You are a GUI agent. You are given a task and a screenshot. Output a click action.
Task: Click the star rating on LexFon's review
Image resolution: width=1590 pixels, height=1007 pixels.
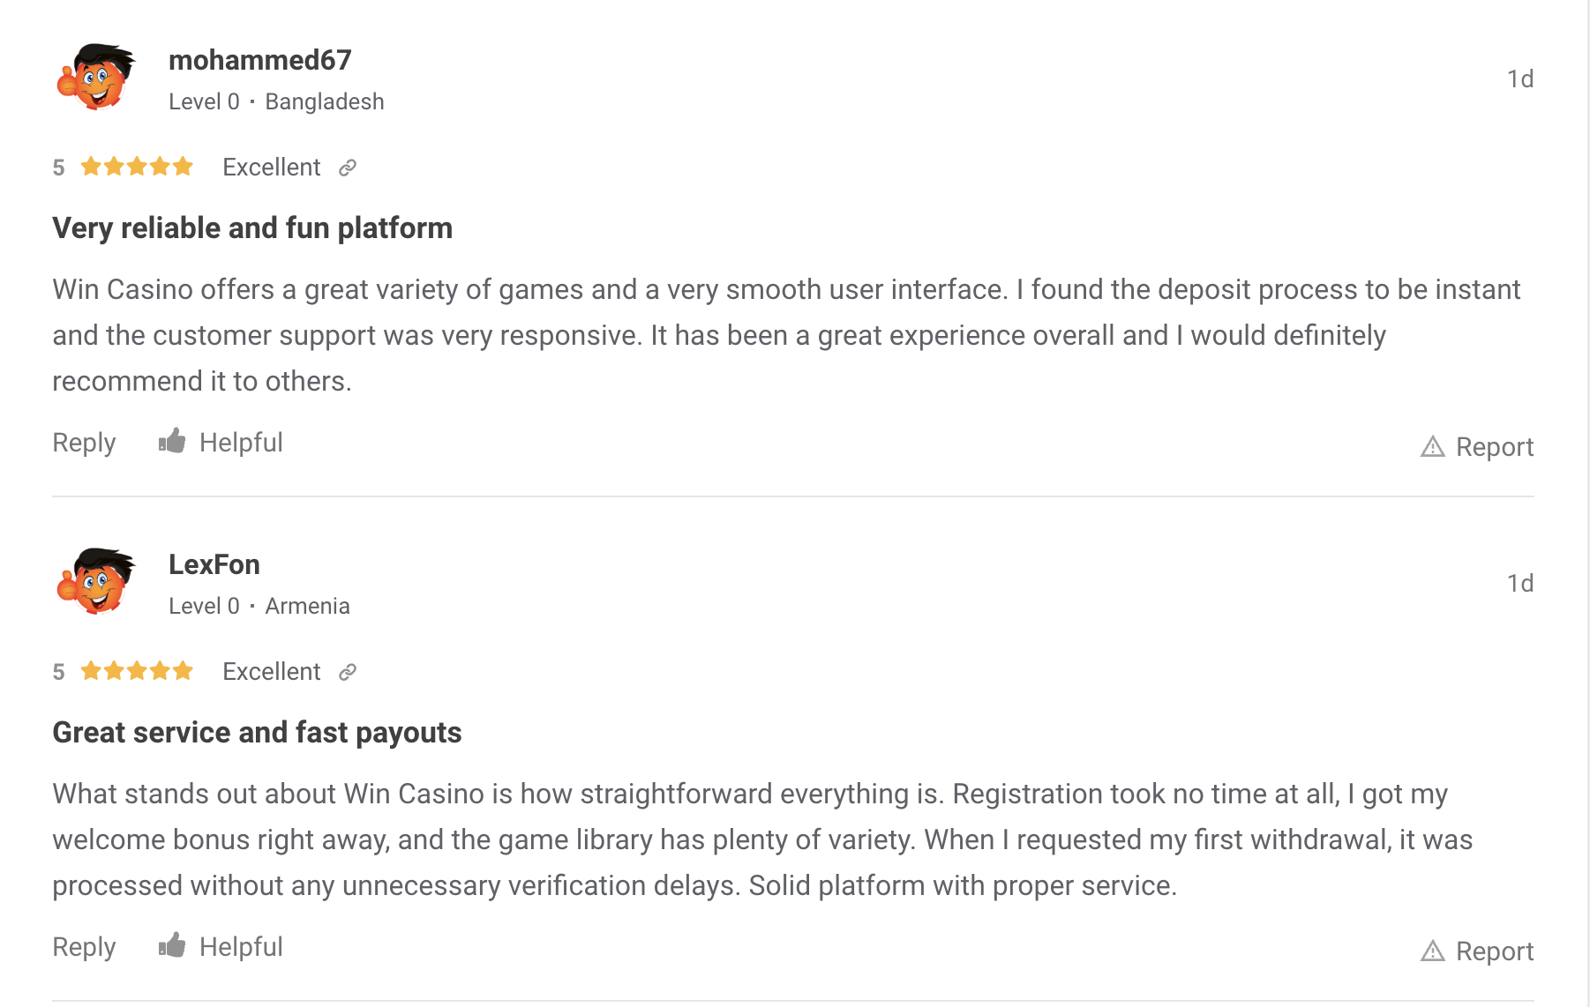pyautogui.click(x=137, y=671)
